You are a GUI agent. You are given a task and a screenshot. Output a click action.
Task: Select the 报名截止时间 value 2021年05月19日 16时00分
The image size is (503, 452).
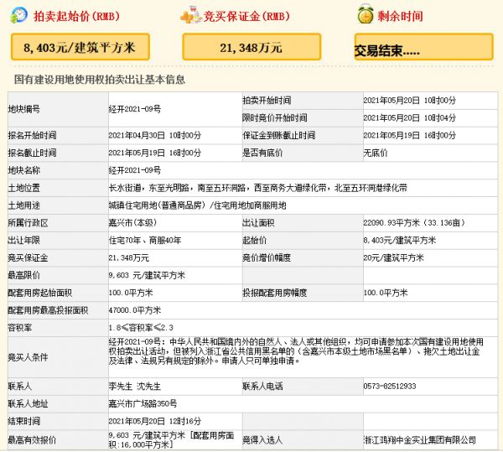point(154,153)
